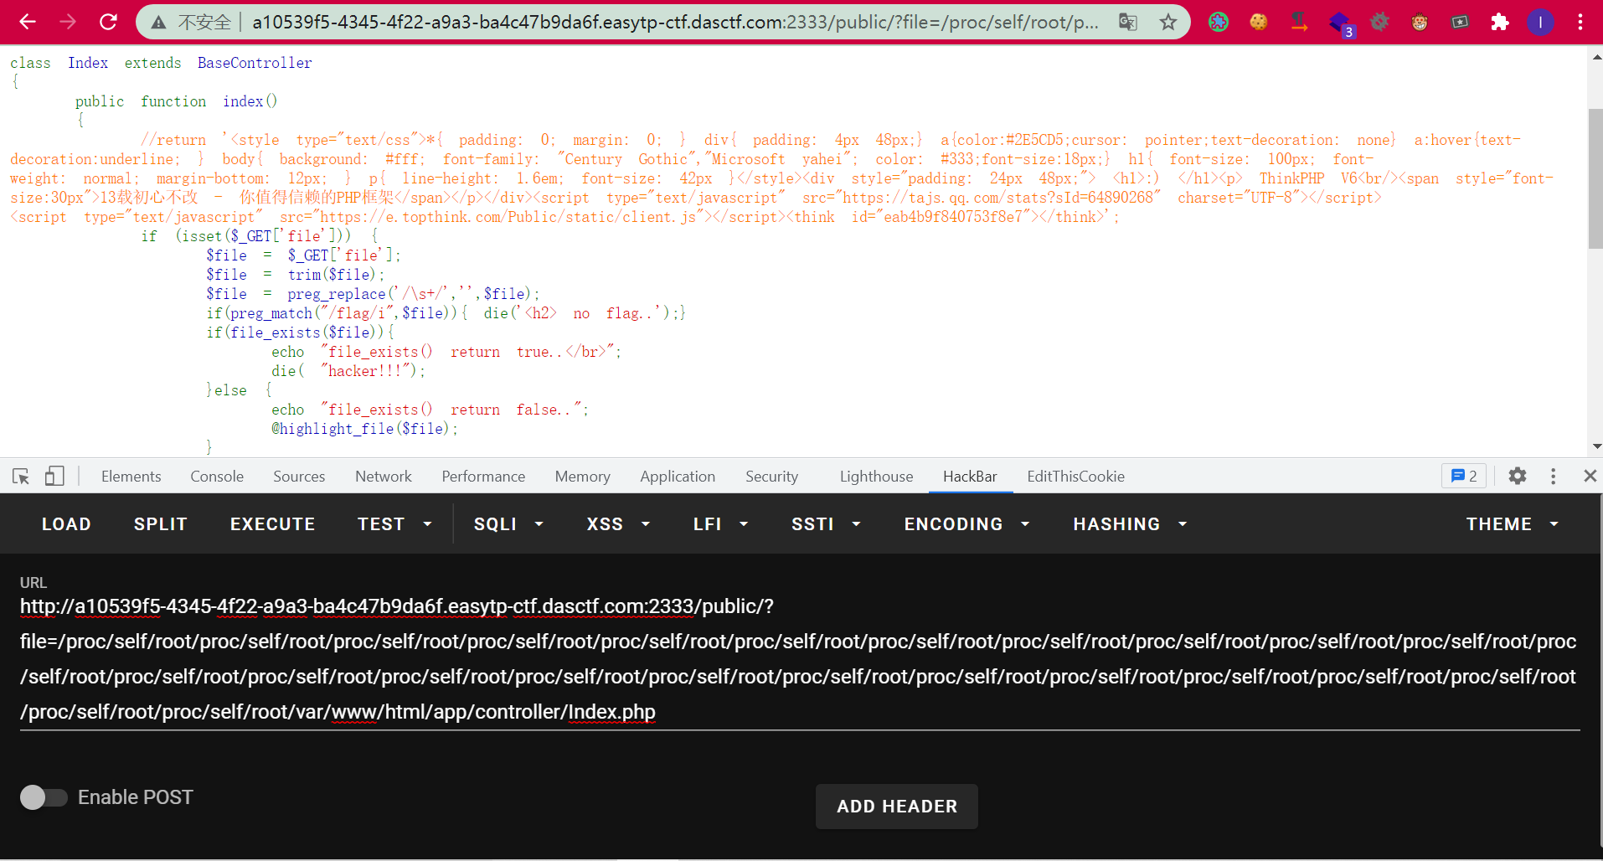Open the blue extension with badge 3
This screenshot has height=861, width=1603.
(x=1341, y=23)
